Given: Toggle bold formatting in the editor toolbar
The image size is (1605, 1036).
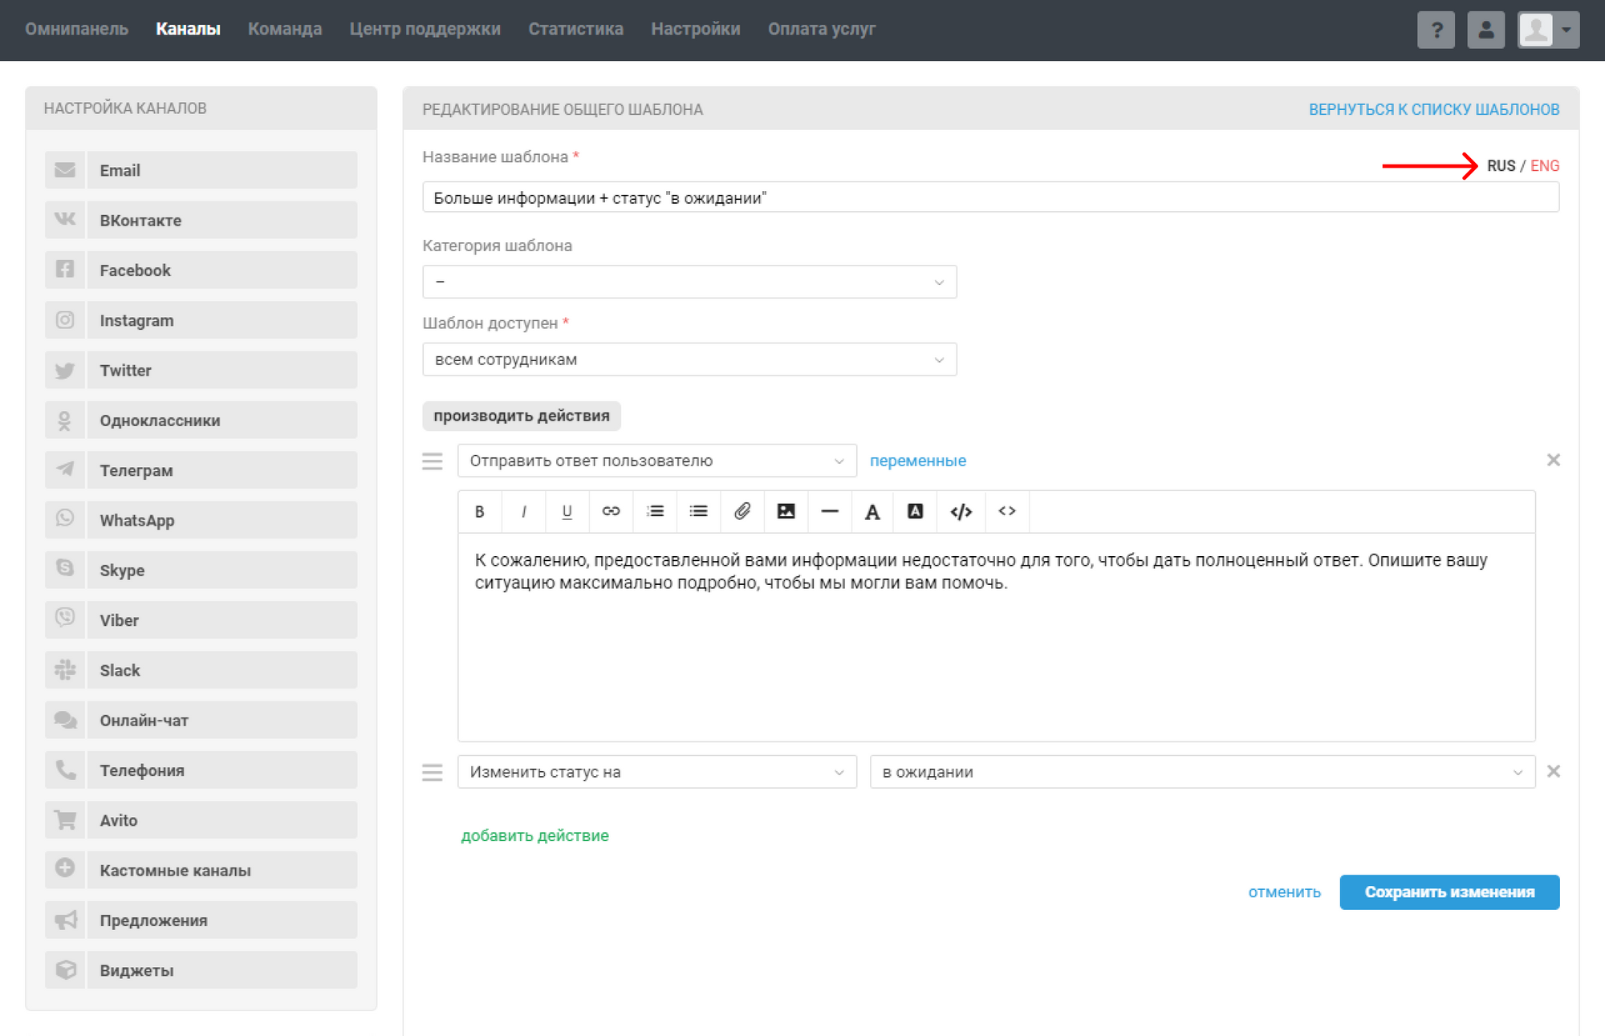Looking at the screenshot, I should [x=479, y=511].
